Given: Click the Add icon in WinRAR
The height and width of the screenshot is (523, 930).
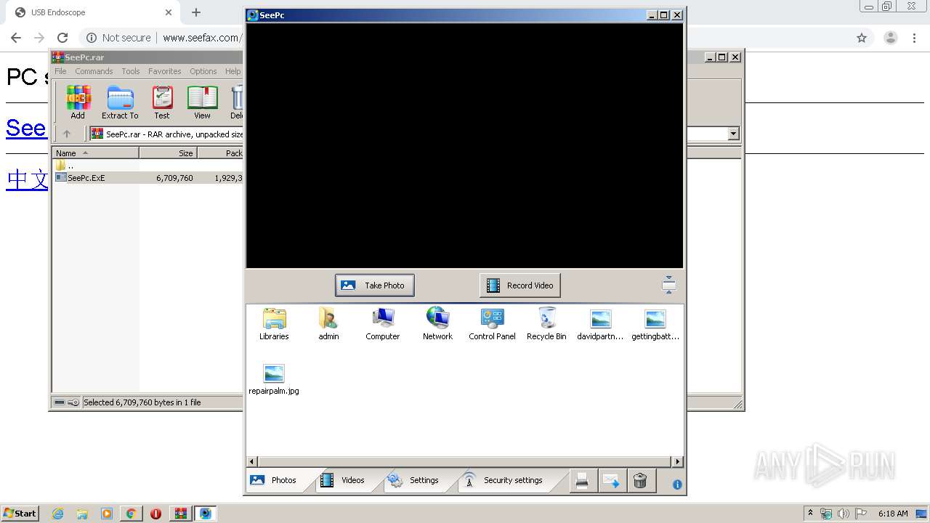Looking at the screenshot, I should click(78, 102).
